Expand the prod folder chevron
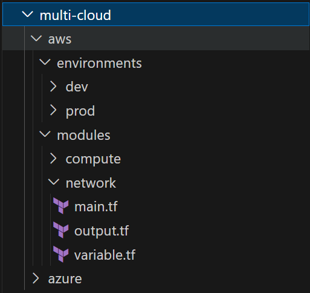The image size is (310, 293). tap(53, 110)
